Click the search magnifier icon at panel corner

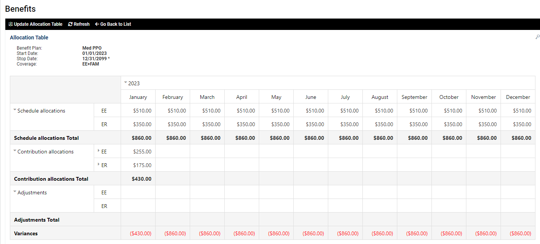[x=537, y=37]
